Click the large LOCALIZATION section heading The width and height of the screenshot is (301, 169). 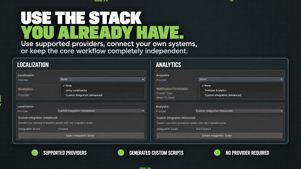pyautogui.click(x=33, y=65)
